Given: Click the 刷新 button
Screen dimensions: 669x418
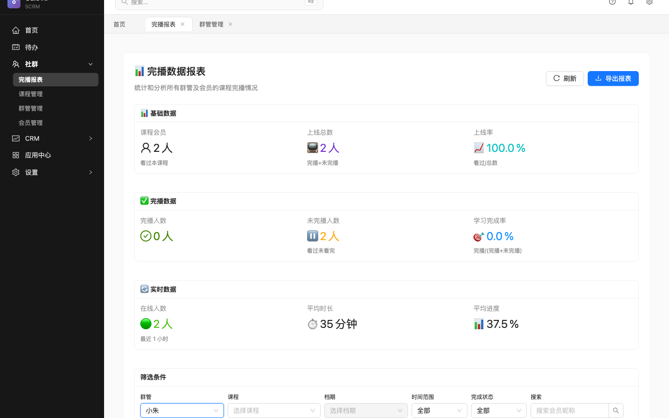Looking at the screenshot, I should pyautogui.click(x=565, y=78).
